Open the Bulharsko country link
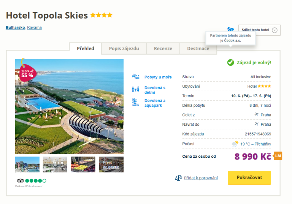 (x=15, y=28)
